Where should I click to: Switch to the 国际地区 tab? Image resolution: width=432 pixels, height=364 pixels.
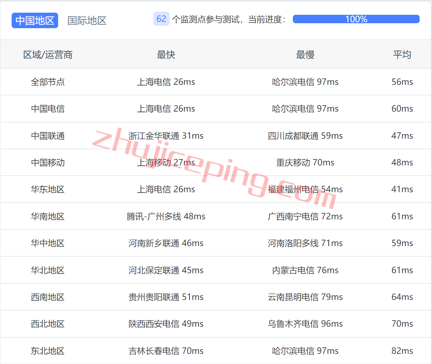[x=87, y=20]
